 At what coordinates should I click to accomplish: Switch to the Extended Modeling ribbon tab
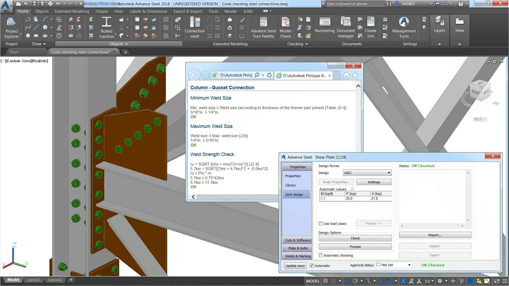coord(72,11)
